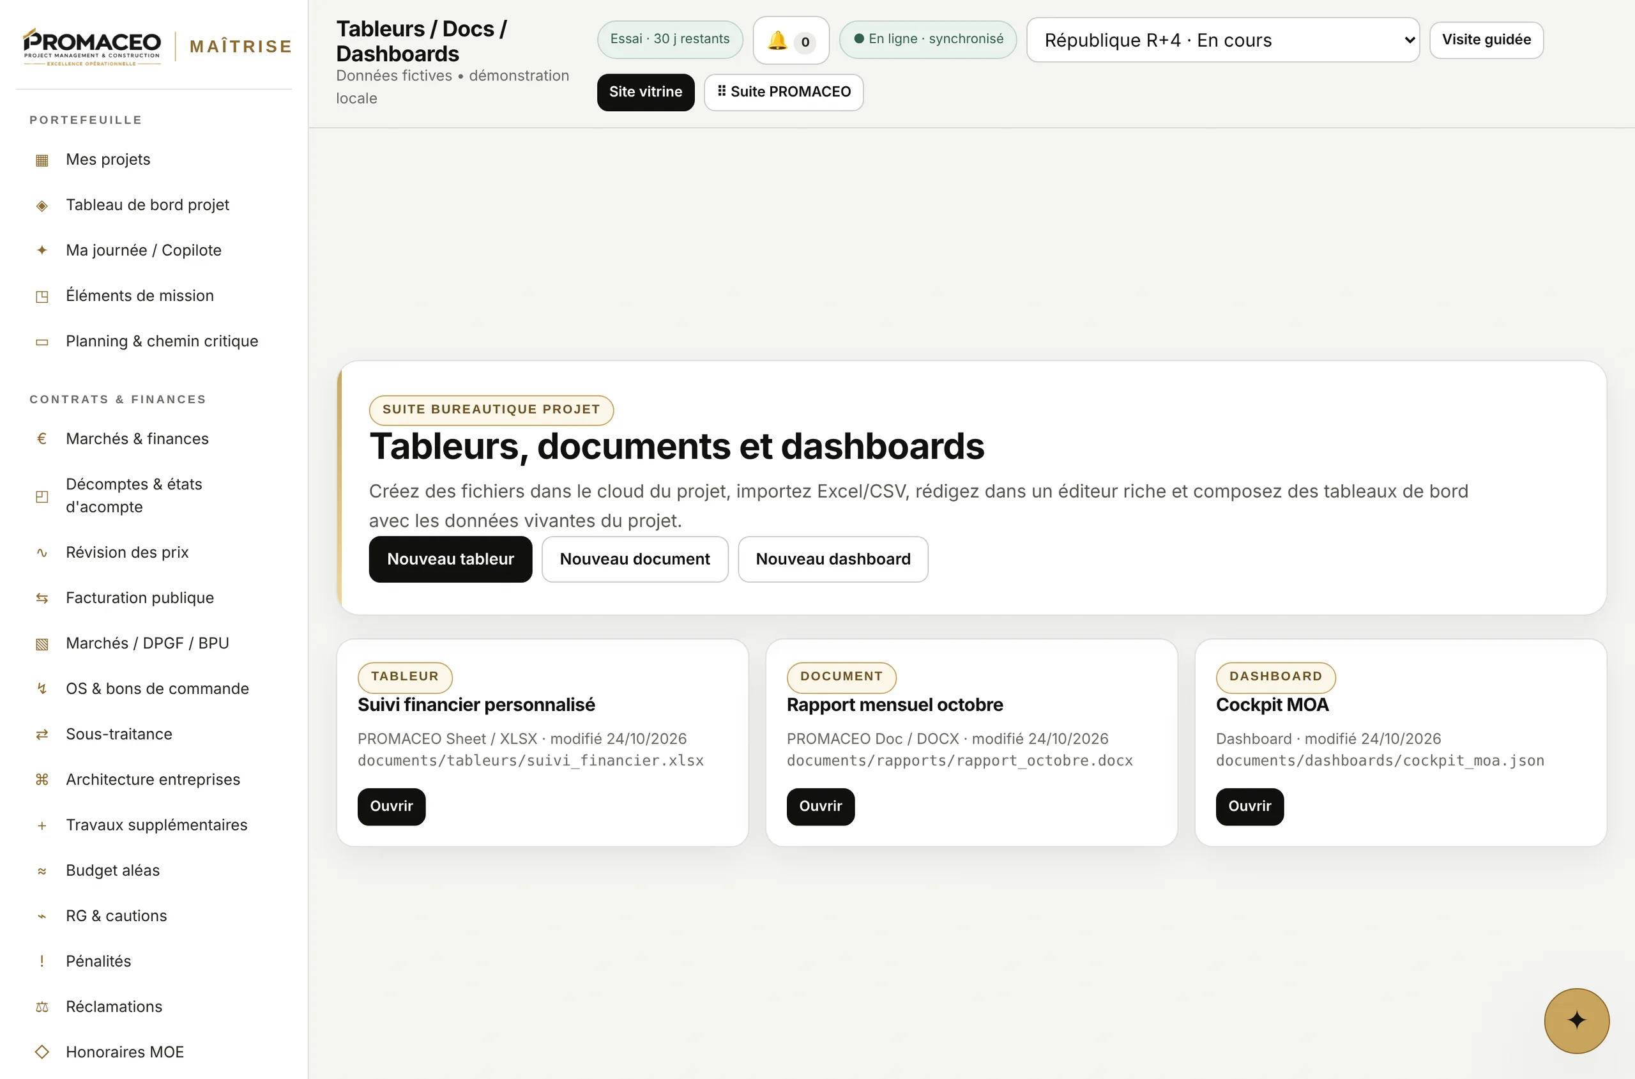Image resolution: width=1635 pixels, height=1079 pixels.
Task: Open Budget aléas page
Action: coord(113,871)
